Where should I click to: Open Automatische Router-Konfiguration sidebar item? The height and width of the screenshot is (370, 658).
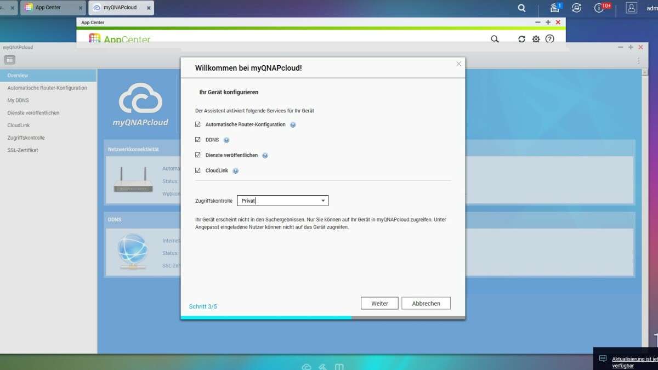point(48,88)
